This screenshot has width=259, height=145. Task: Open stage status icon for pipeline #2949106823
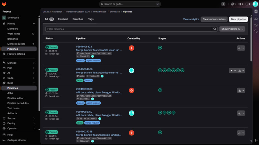coord(160,48)
